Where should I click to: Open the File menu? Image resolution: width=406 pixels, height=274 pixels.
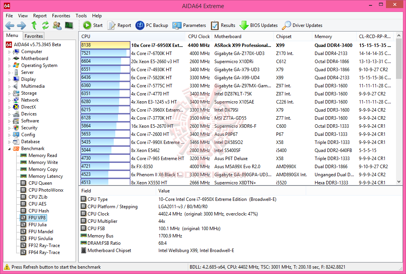9,16
